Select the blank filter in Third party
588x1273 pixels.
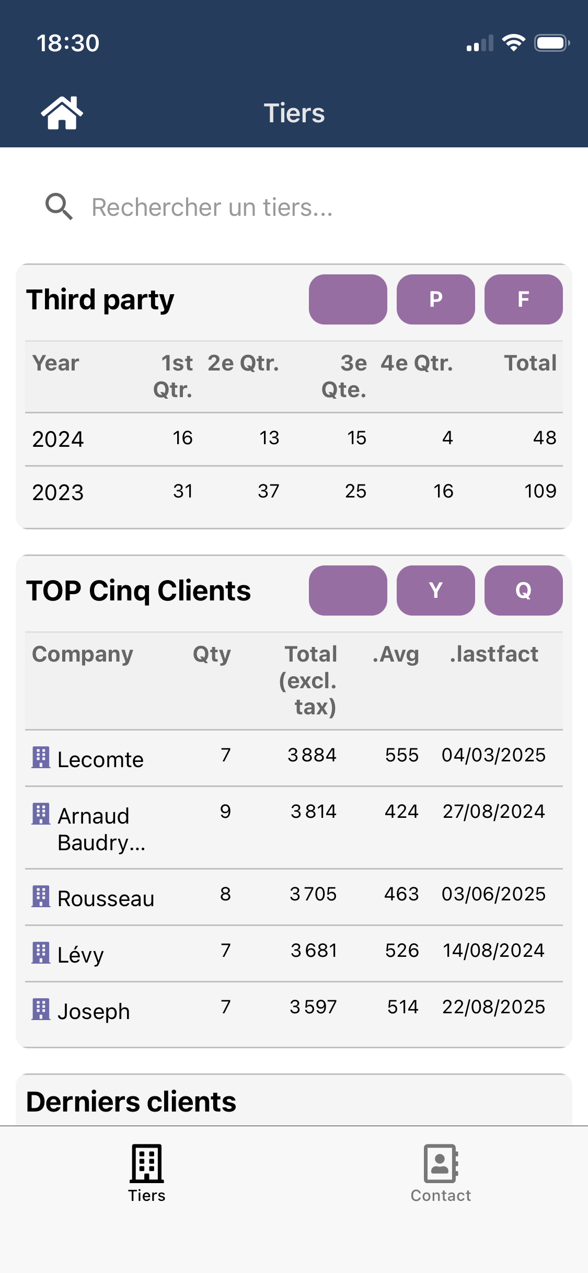(348, 299)
